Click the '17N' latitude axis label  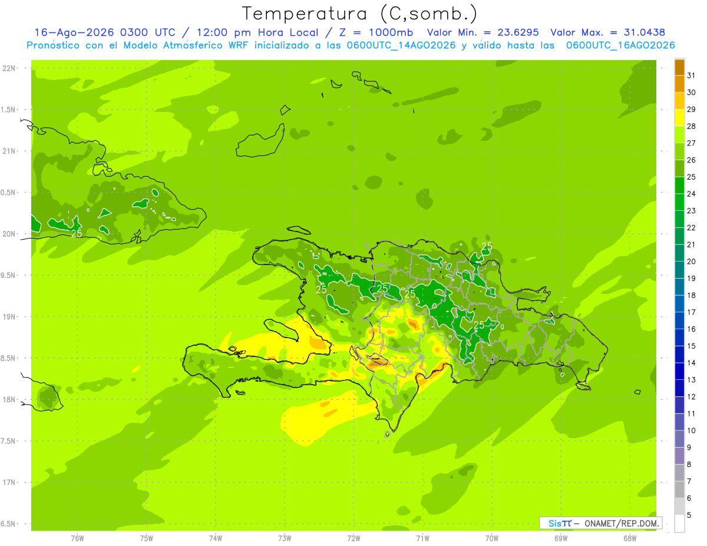[9, 482]
